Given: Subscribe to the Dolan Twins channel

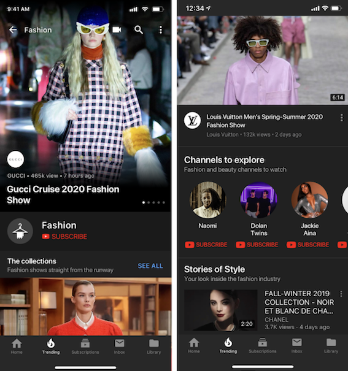Looking at the screenshot, I should 257,245.
